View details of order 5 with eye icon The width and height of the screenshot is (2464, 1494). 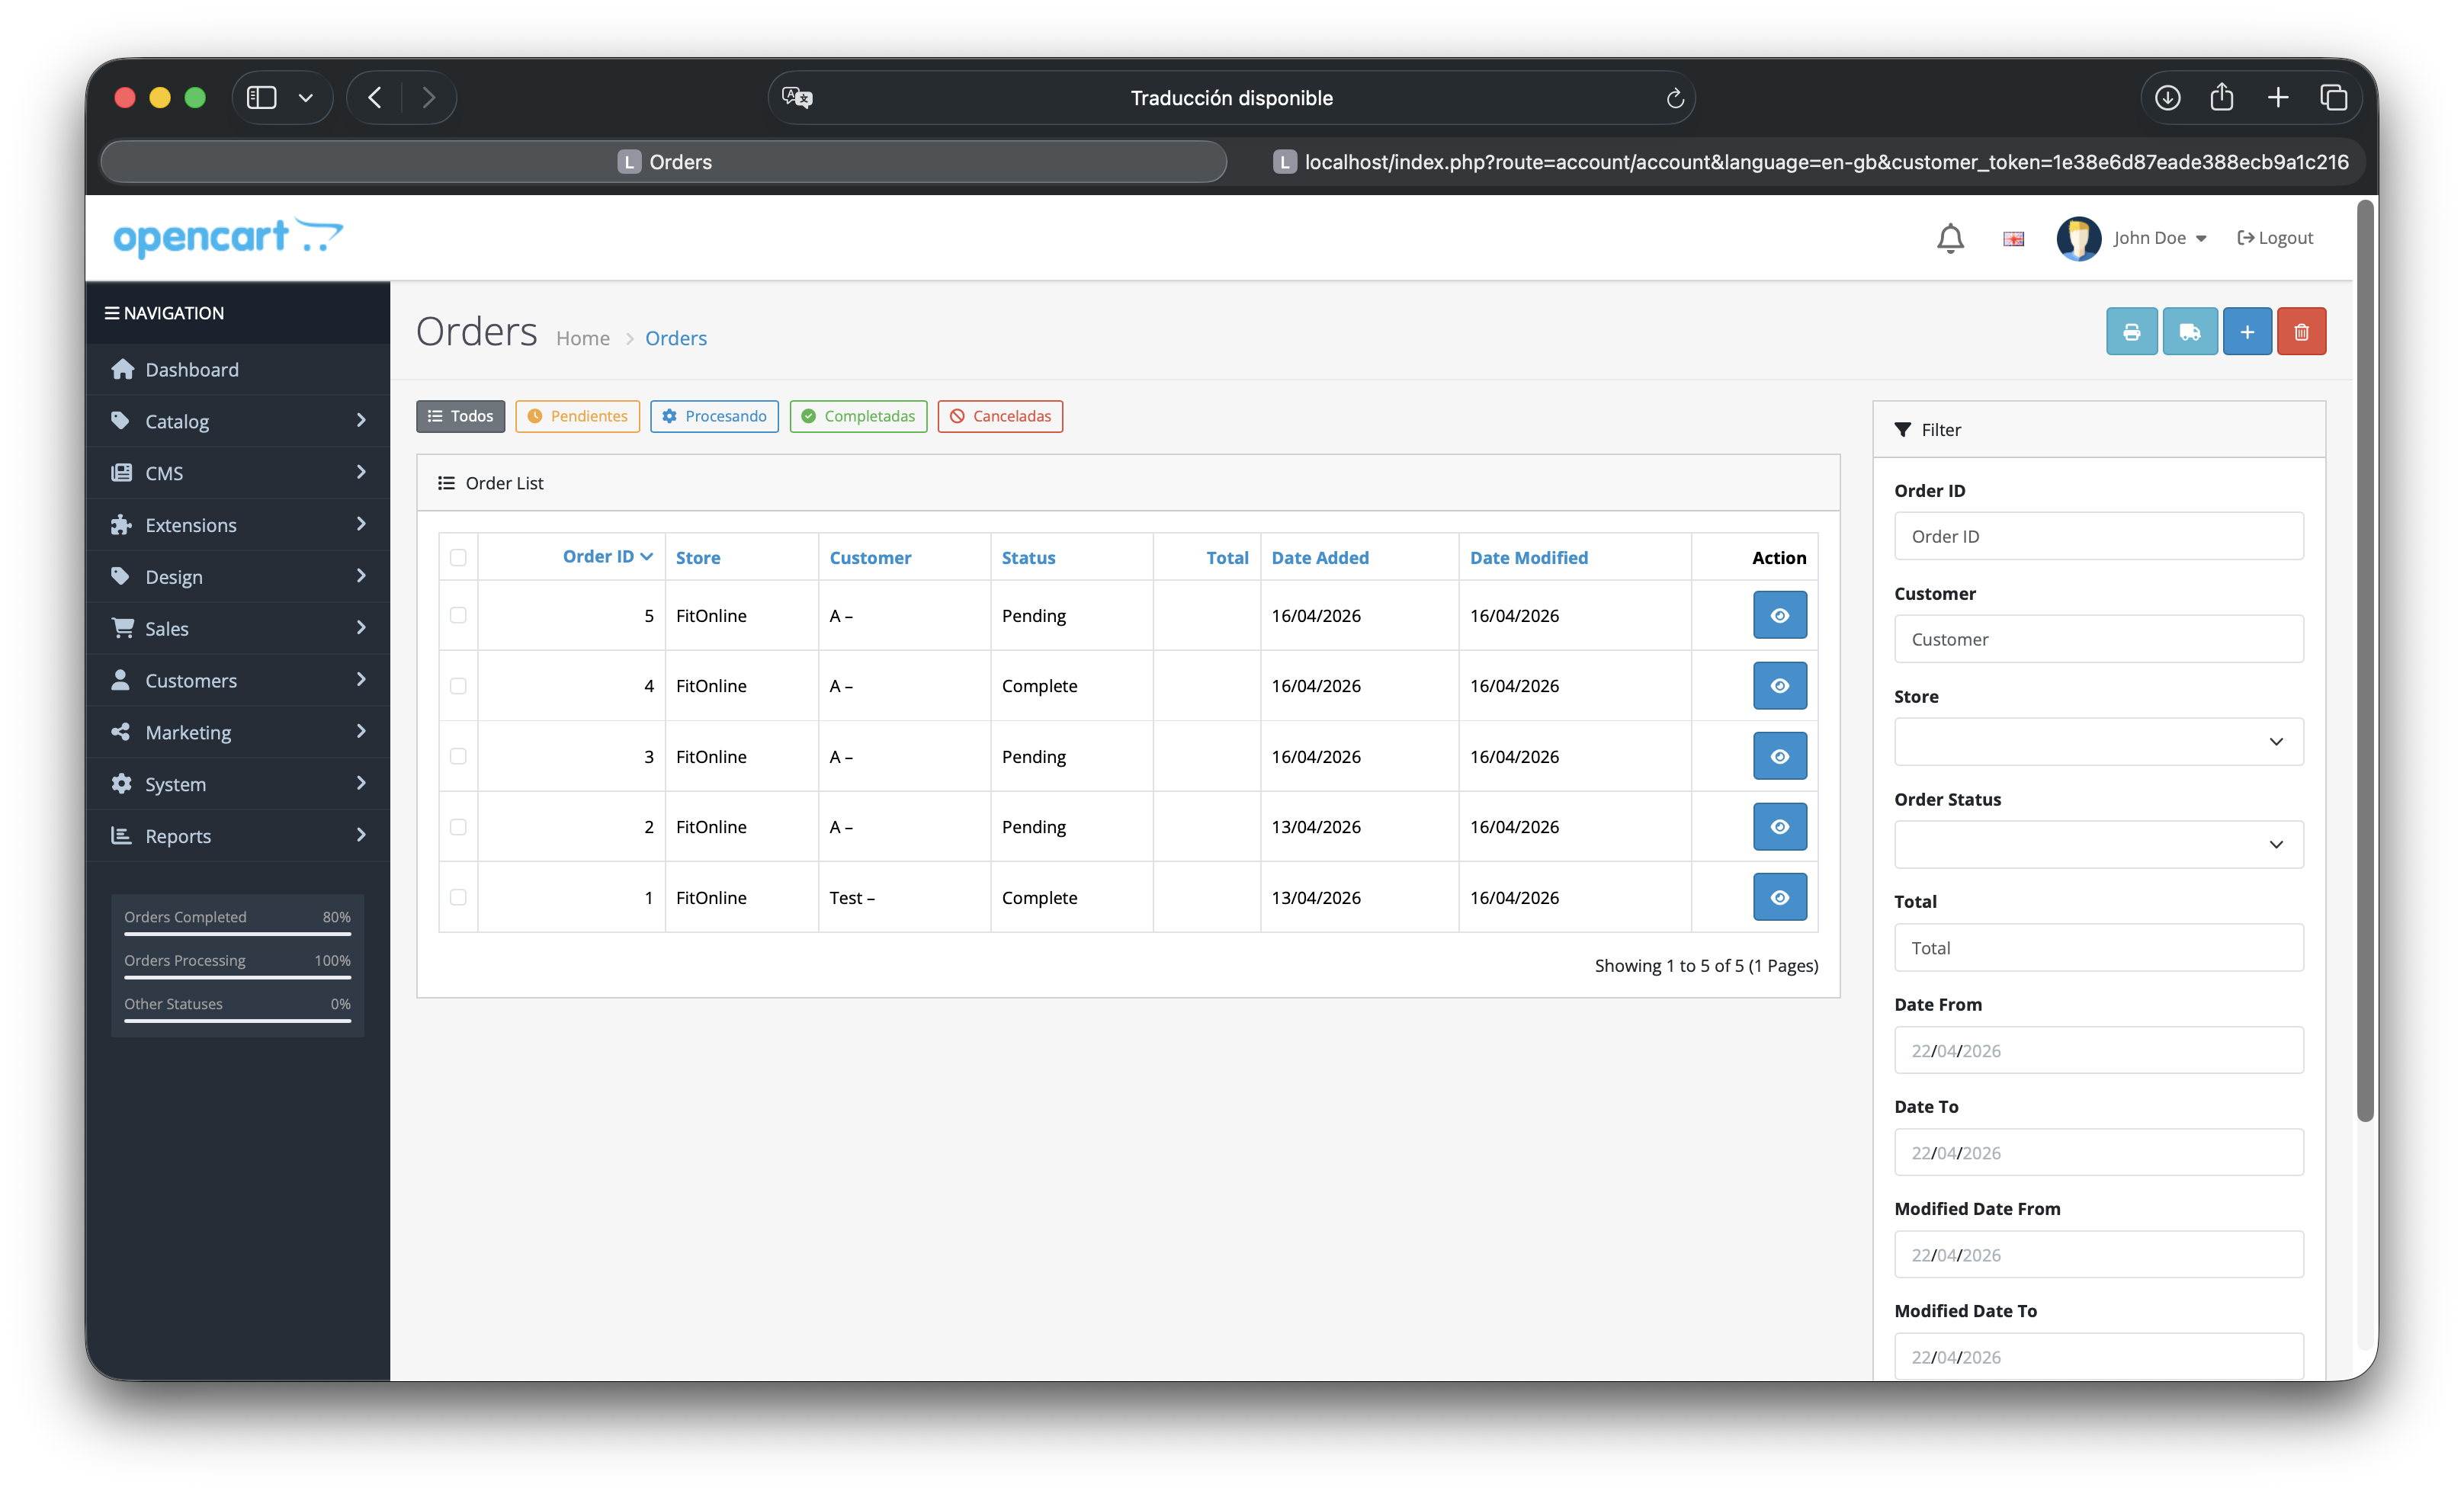click(1779, 615)
